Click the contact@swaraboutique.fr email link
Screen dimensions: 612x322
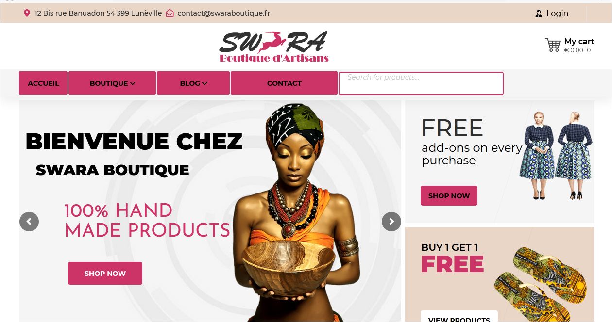[x=223, y=13]
